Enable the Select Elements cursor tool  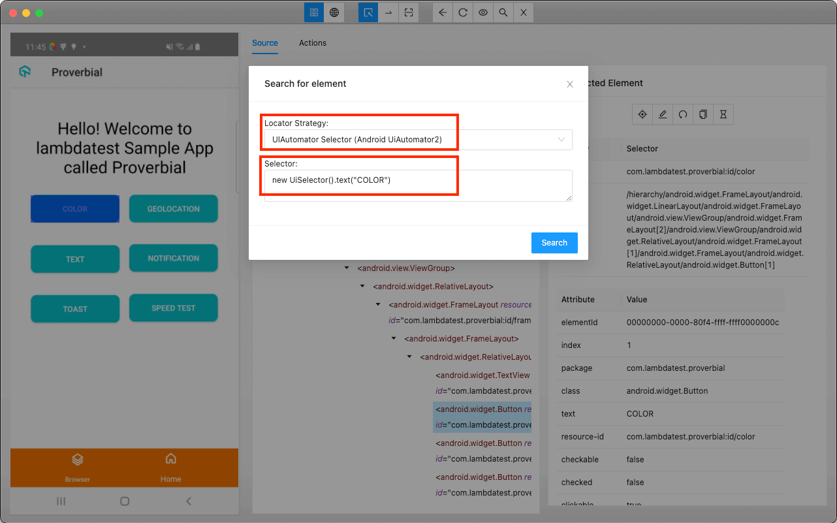pyautogui.click(x=368, y=12)
